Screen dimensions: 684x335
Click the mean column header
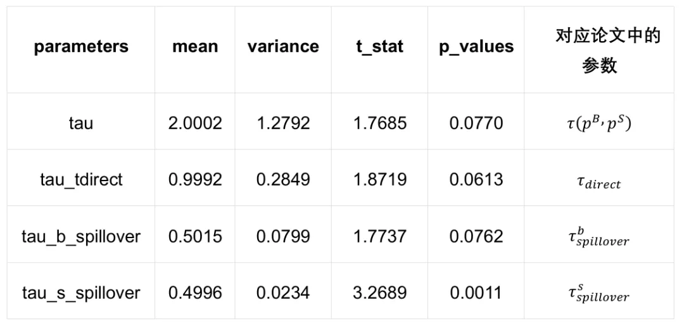pyautogui.click(x=195, y=46)
